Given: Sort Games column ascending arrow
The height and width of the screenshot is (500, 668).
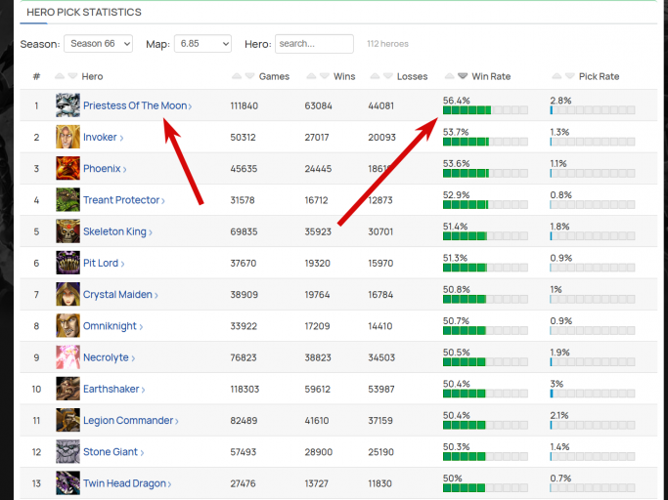Looking at the screenshot, I should pos(237,76).
